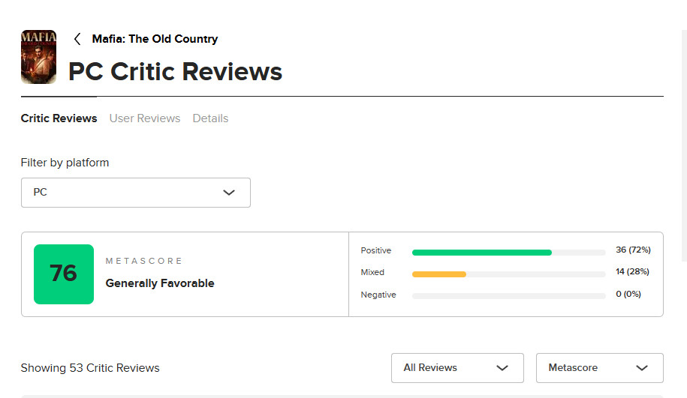The image size is (687, 398).
Task: Click the 36 (72%) positive count
Action: pos(632,250)
